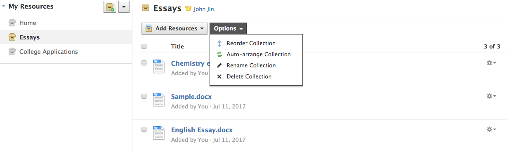The height and width of the screenshot is (152, 507).
Task: Open the Add Resources dropdown
Action: click(x=174, y=28)
